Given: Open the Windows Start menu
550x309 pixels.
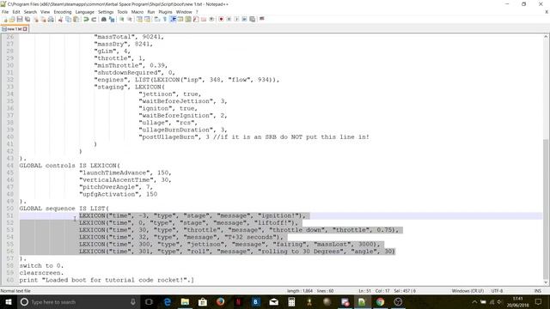Looking at the screenshot, I should pyautogui.click(x=8, y=301).
